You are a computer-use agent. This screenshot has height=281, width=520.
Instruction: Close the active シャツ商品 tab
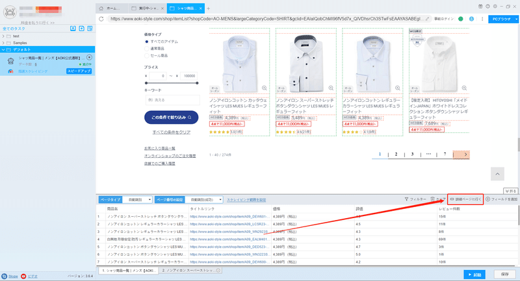click(201, 8)
